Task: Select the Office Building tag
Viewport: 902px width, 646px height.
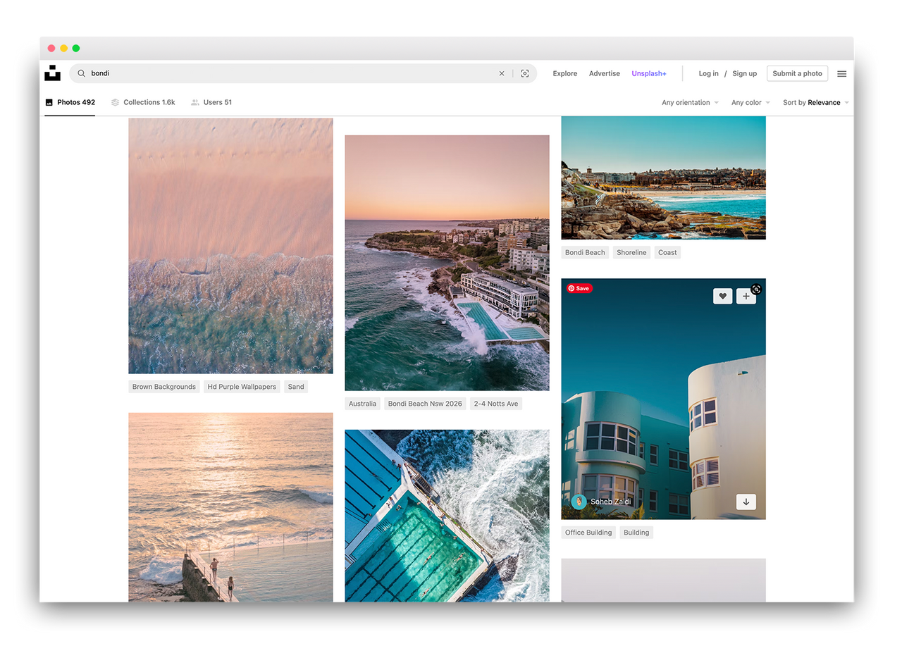Action: [x=588, y=533]
